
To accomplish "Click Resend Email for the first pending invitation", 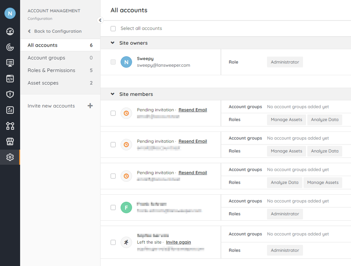I will pyautogui.click(x=193, y=110).
